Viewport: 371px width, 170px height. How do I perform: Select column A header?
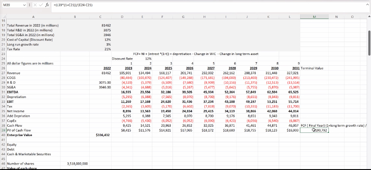33,17
